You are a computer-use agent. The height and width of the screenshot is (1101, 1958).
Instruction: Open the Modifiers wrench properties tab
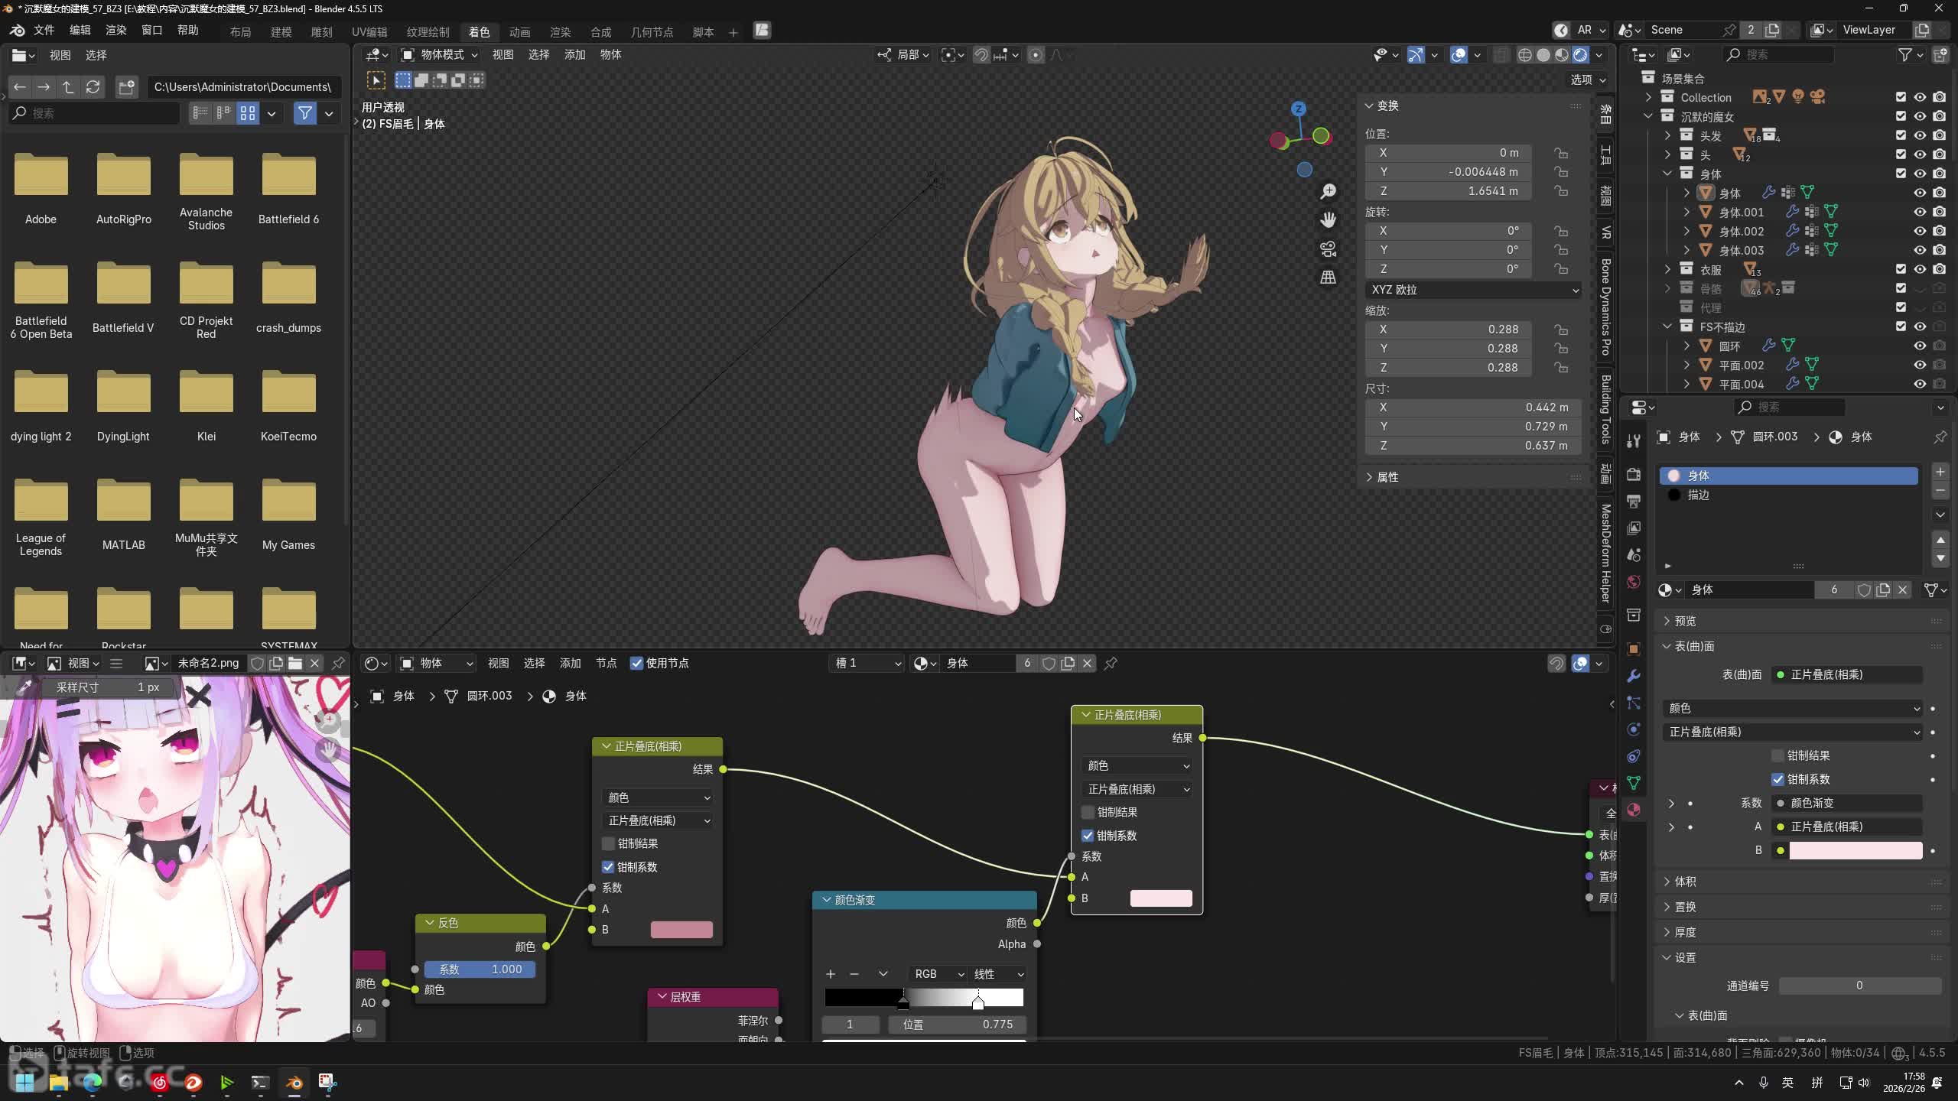coord(1634,676)
